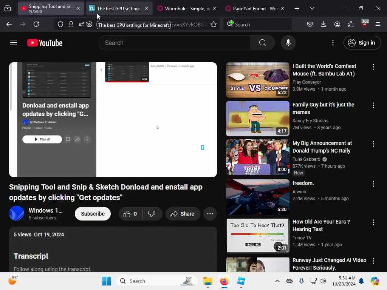Image resolution: width=387 pixels, height=290 pixels.
Task: Open options for Family Guy memes video
Action: [373, 105]
